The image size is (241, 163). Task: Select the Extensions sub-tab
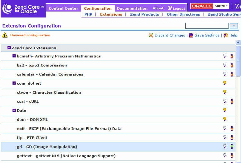[111, 14]
